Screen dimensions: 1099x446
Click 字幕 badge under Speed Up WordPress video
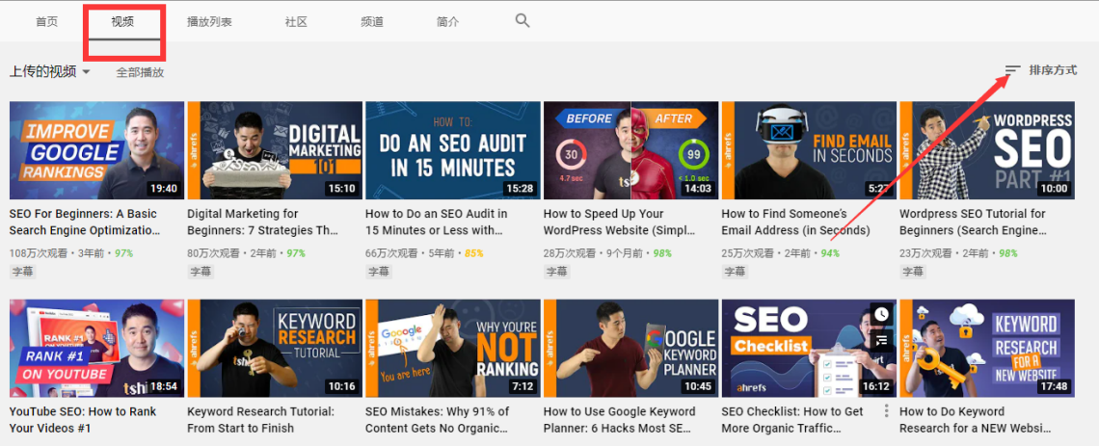tap(556, 271)
